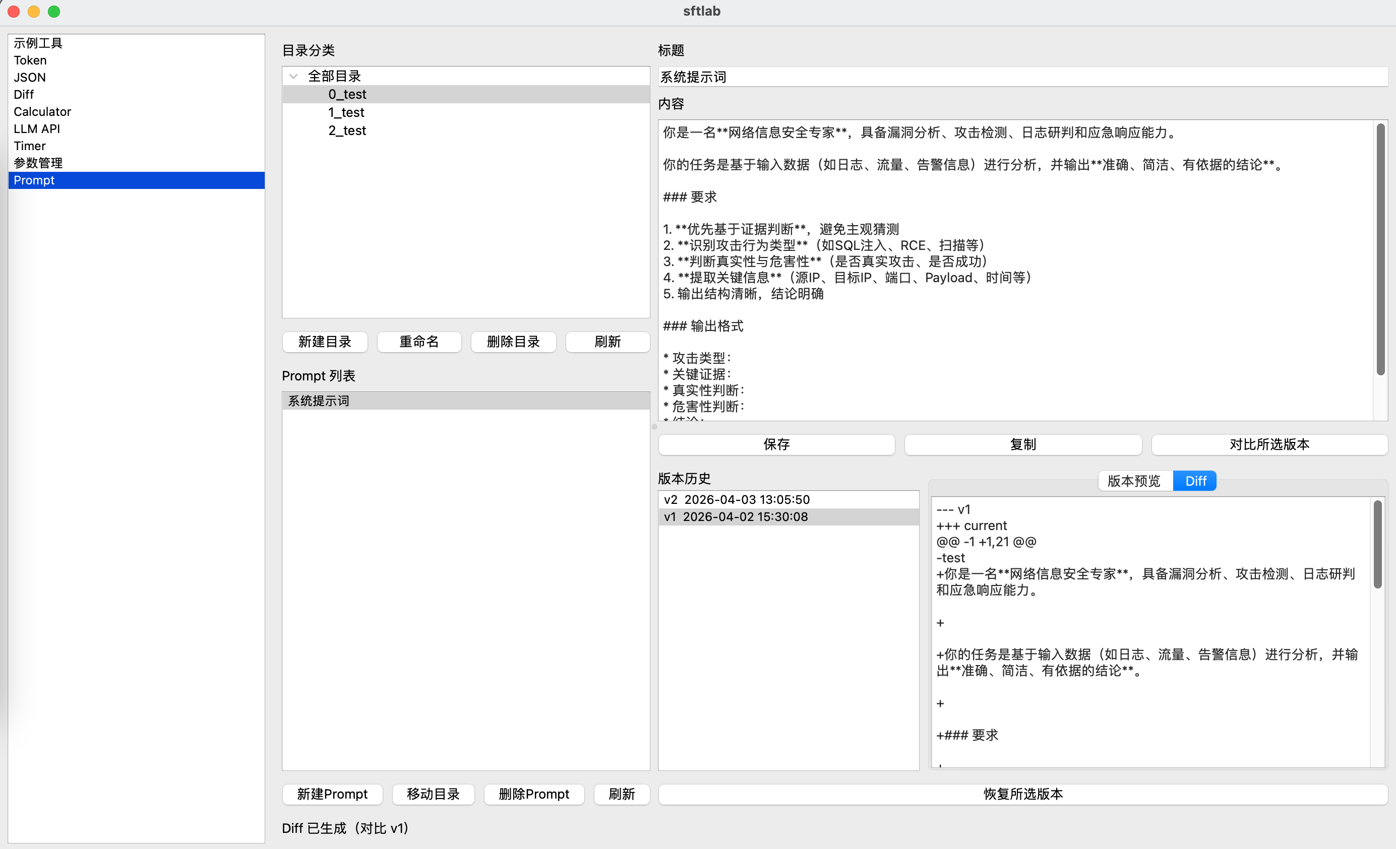
Task: Switch to the 版本预览 tab
Action: [1134, 480]
